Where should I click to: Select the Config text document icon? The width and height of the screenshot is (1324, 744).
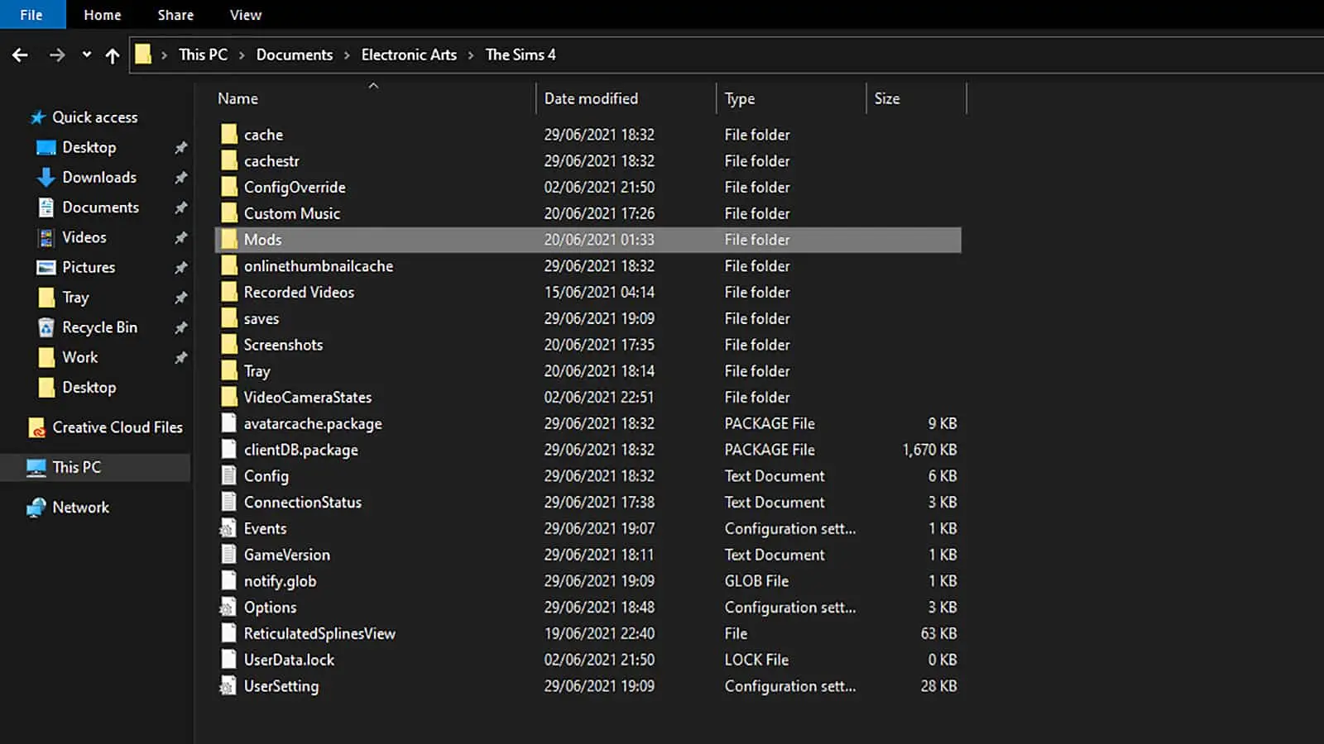tap(229, 476)
